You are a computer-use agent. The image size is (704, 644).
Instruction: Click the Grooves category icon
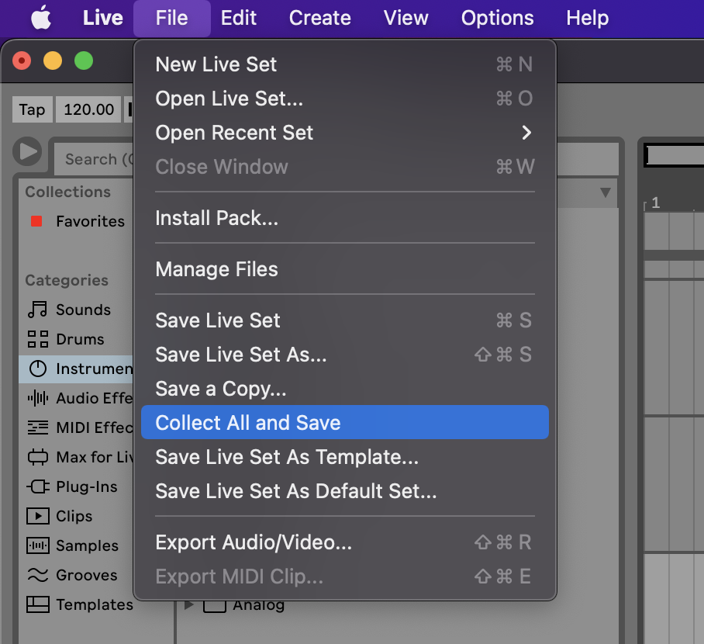[x=37, y=575]
